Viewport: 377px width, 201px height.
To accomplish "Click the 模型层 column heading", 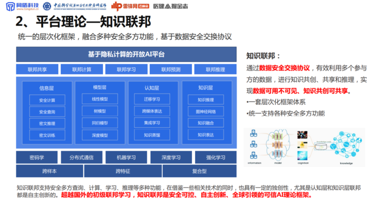I will pyautogui.click(x=100, y=88).
